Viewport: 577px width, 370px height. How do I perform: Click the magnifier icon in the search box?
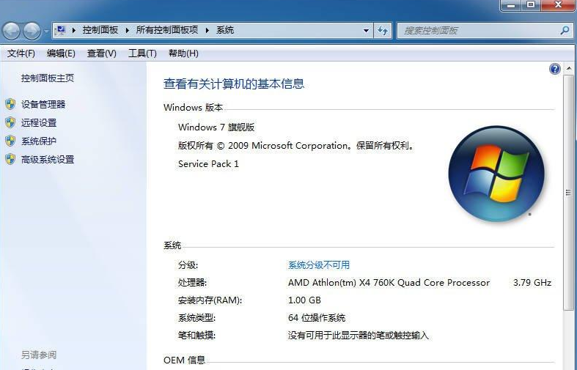click(x=565, y=31)
